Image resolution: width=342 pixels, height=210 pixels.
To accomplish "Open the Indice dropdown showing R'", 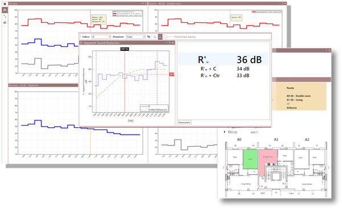I will coord(101,37).
